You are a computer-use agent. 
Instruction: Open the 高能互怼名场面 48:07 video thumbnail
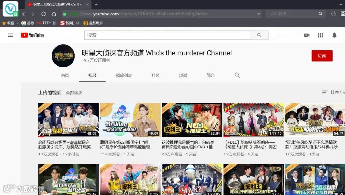click(68, 120)
